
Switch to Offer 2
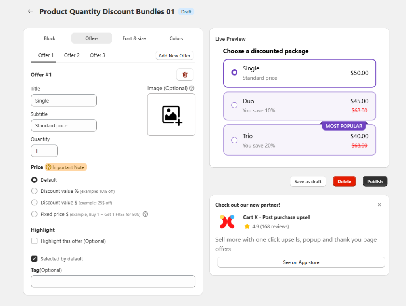[72, 55]
